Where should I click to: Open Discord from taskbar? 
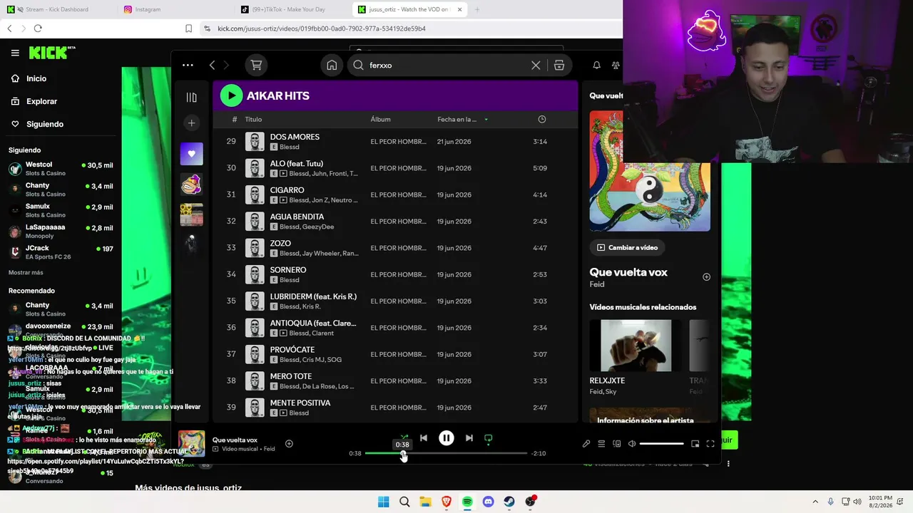coord(488,502)
